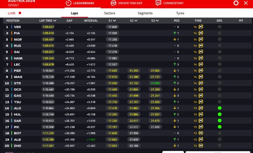The height and width of the screenshot is (153, 253).
Task: Click the Leaderboard stopwatch icon
Action: [x=68, y=3]
